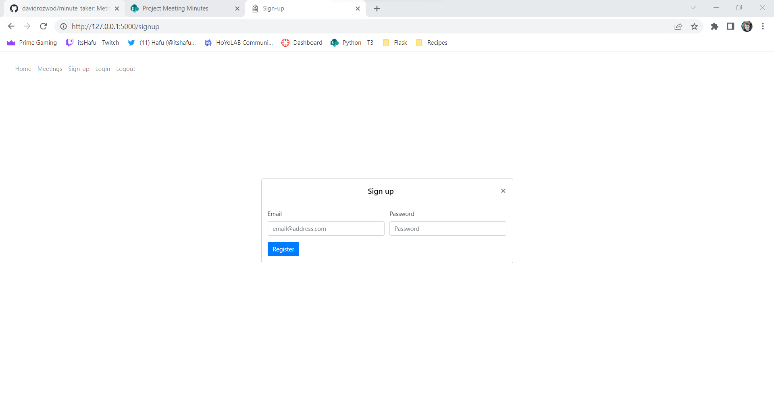This screenshot has width=774, height=411.
Task: Expand the tab search dropdown arrow
Action: click(693, 8)
